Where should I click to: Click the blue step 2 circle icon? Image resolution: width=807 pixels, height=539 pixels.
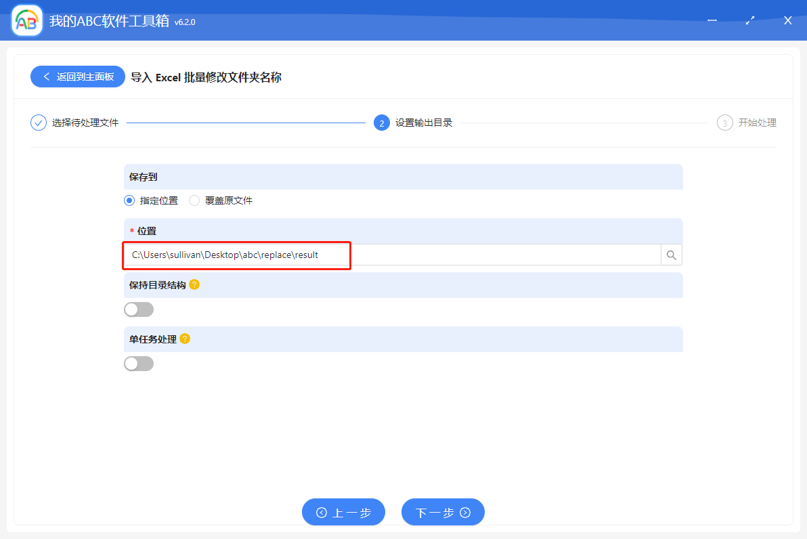pyautogui.click(x=383, y=123)
